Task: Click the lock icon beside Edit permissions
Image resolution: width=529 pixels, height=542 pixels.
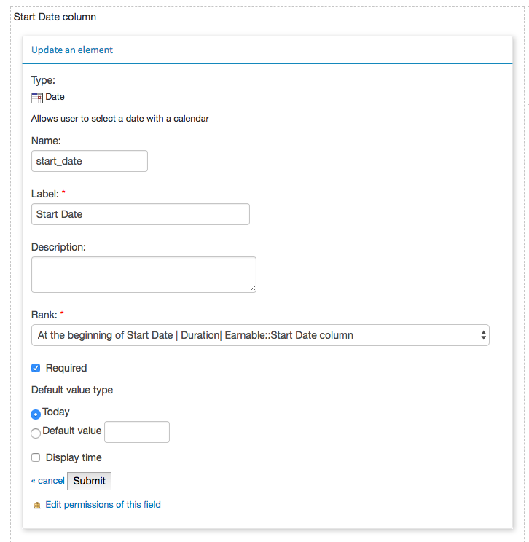Action: click(37, 506)
